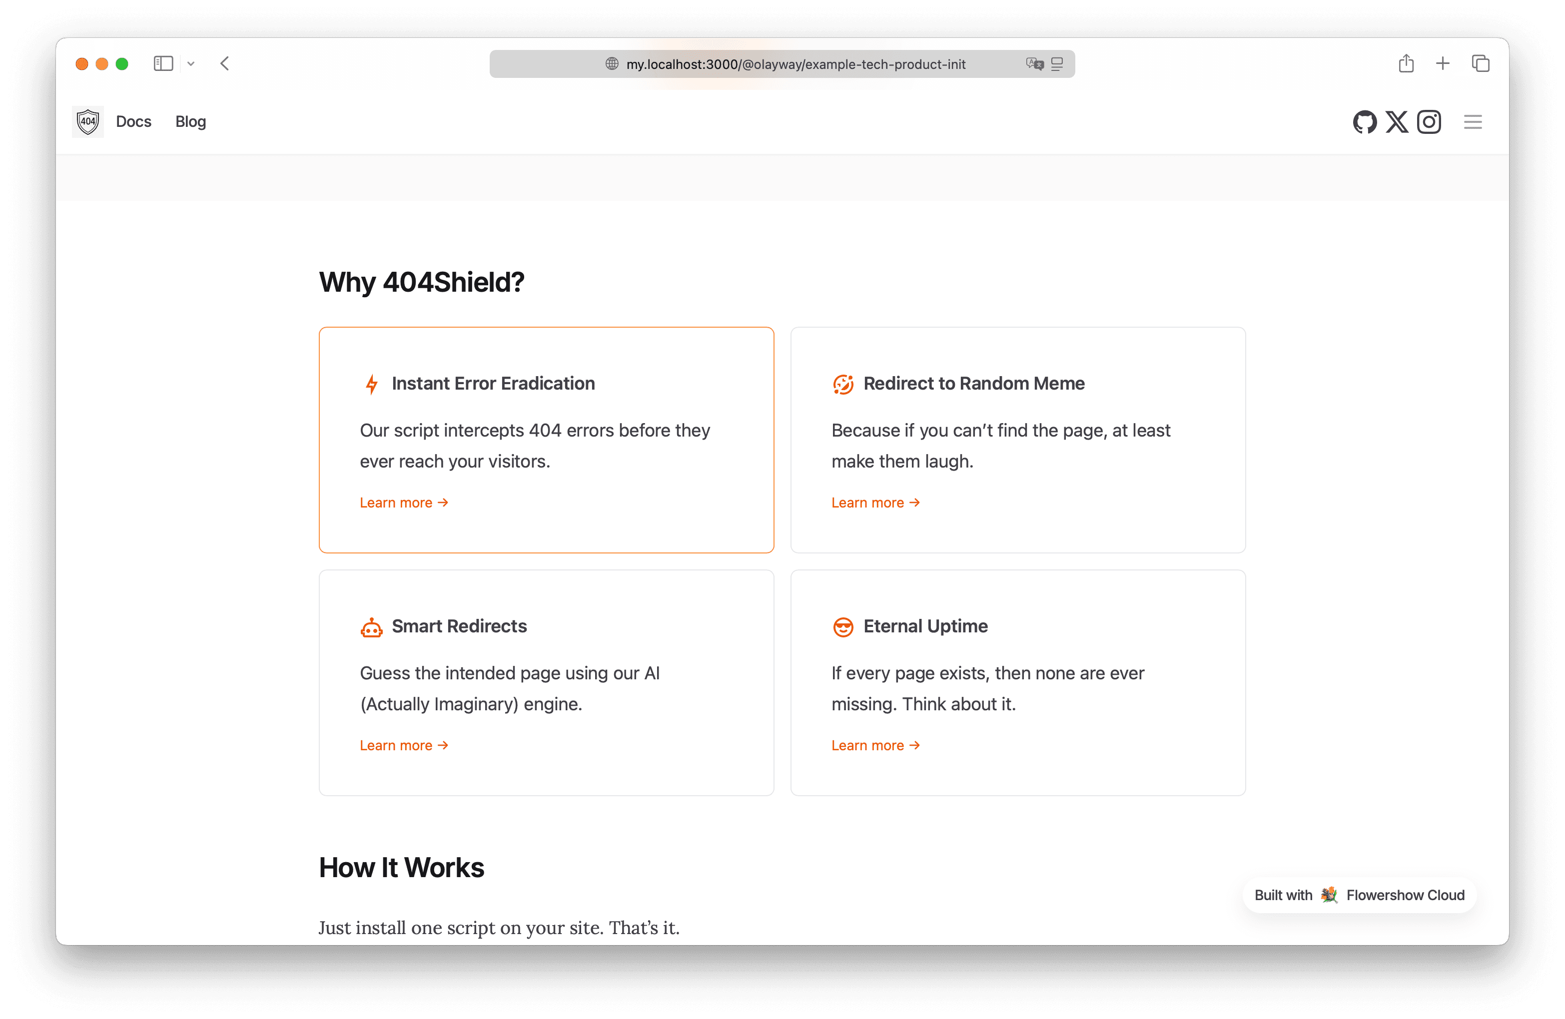Image resolution: width=1565 pixels, height=1019 pixels.
Task: Click the translate icon in address bar
Action: 1034,64
